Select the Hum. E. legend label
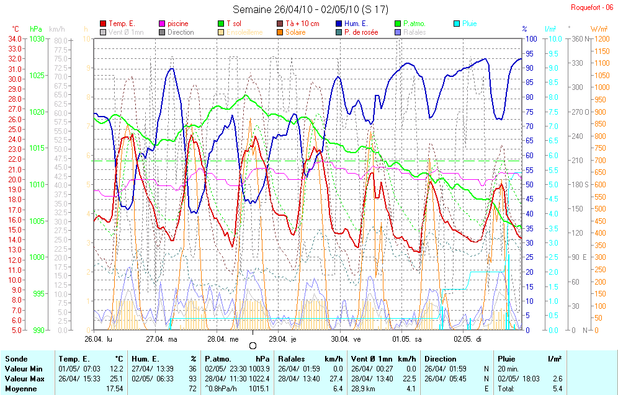Screen dimensions: 618x395 (356, 24)
